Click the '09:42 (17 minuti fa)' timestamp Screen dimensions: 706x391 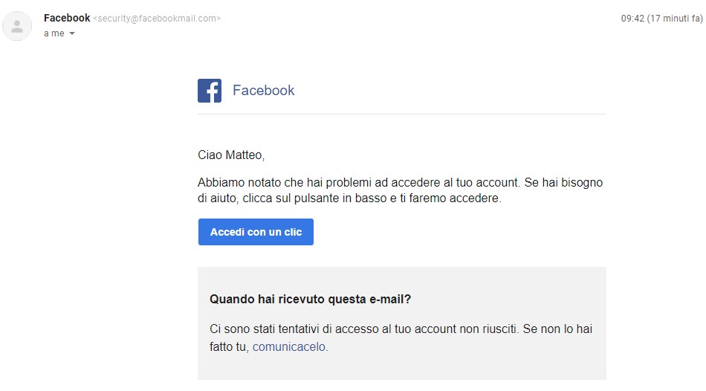pos(662,19)
